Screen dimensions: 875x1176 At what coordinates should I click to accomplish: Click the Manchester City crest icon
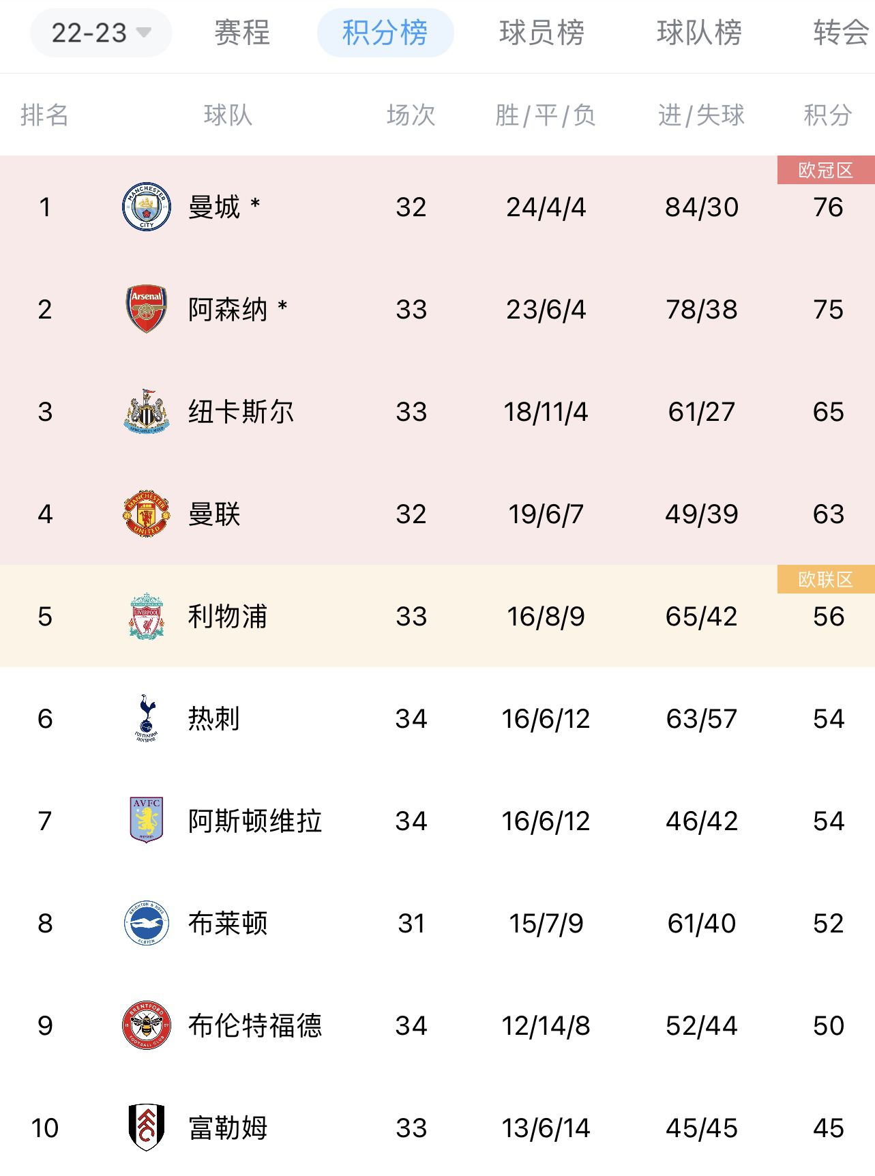point(147,207)
